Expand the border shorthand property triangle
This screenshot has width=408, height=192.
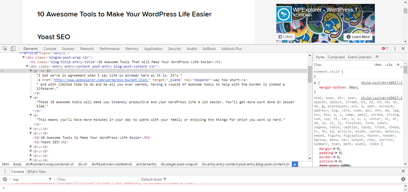(335, 158)
